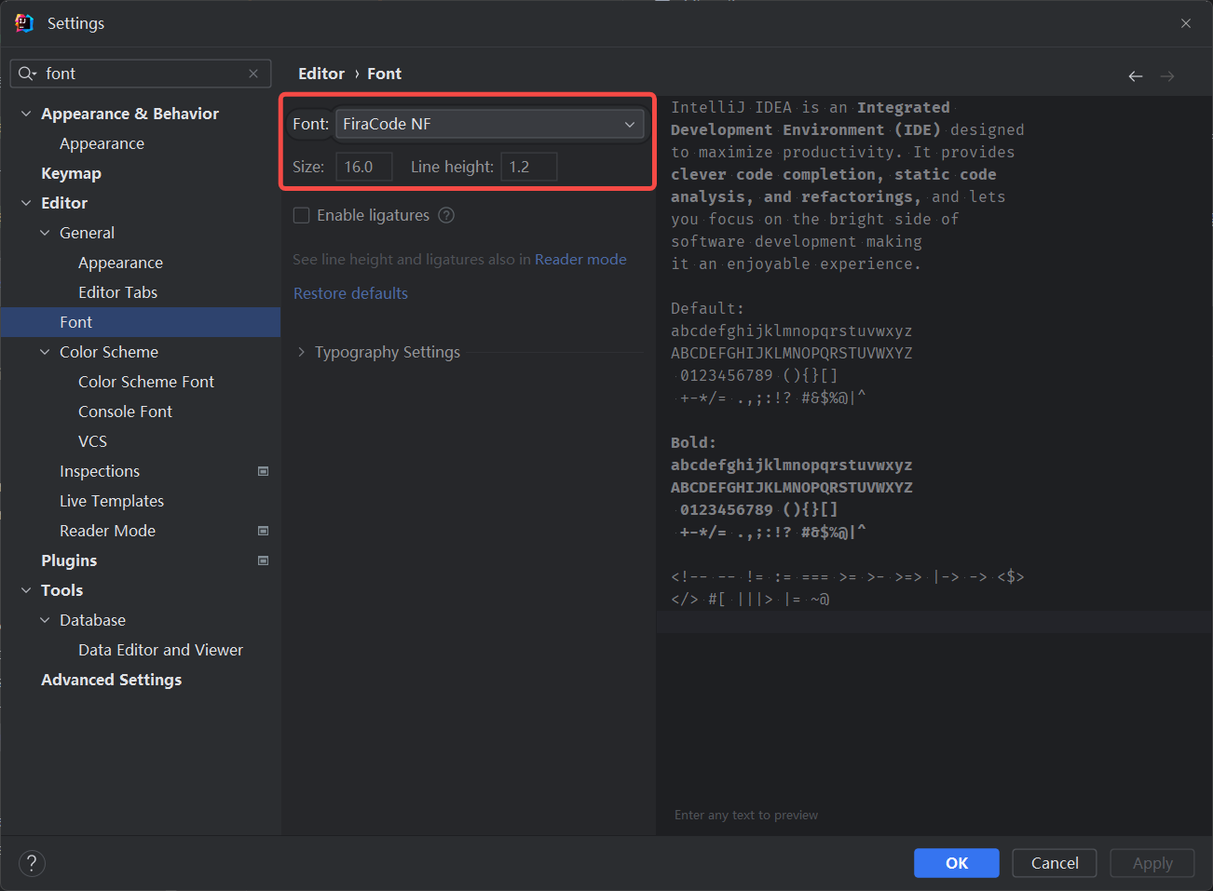The image size is (1213, 891).
Task: Open Color Scheme Font settings
Action: point(145,382)
